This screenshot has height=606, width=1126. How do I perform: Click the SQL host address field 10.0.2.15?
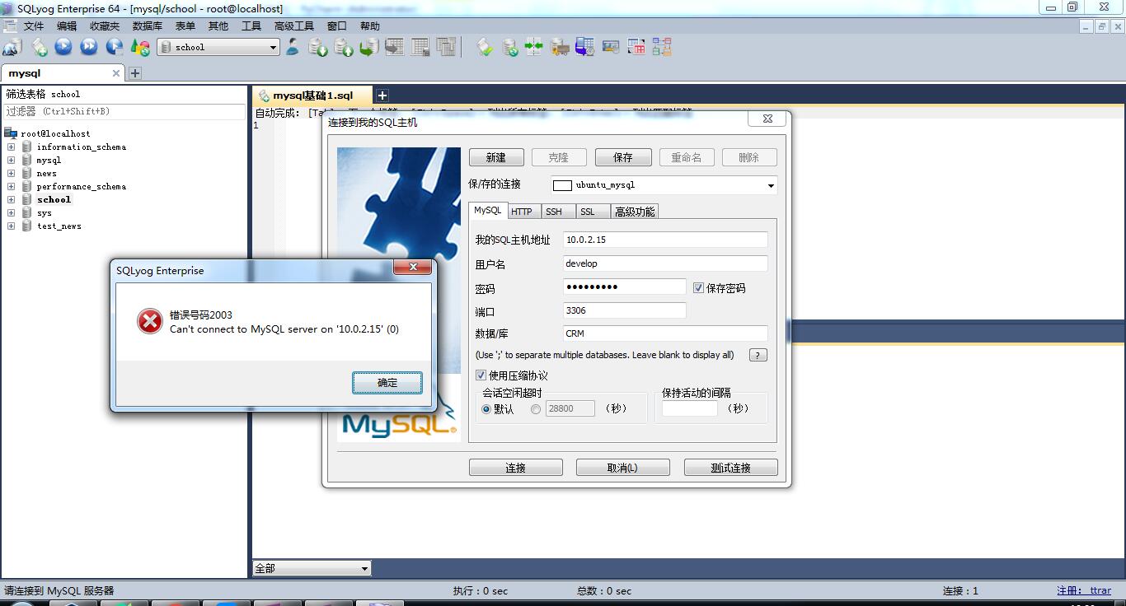point(665,240)
